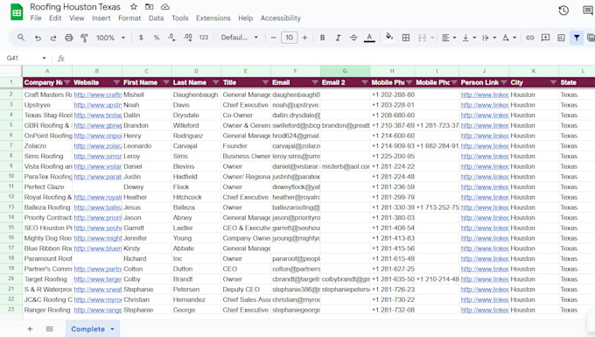Insert a chart
The height and width of the screenshot is (337, 595).
coord(561,38)
